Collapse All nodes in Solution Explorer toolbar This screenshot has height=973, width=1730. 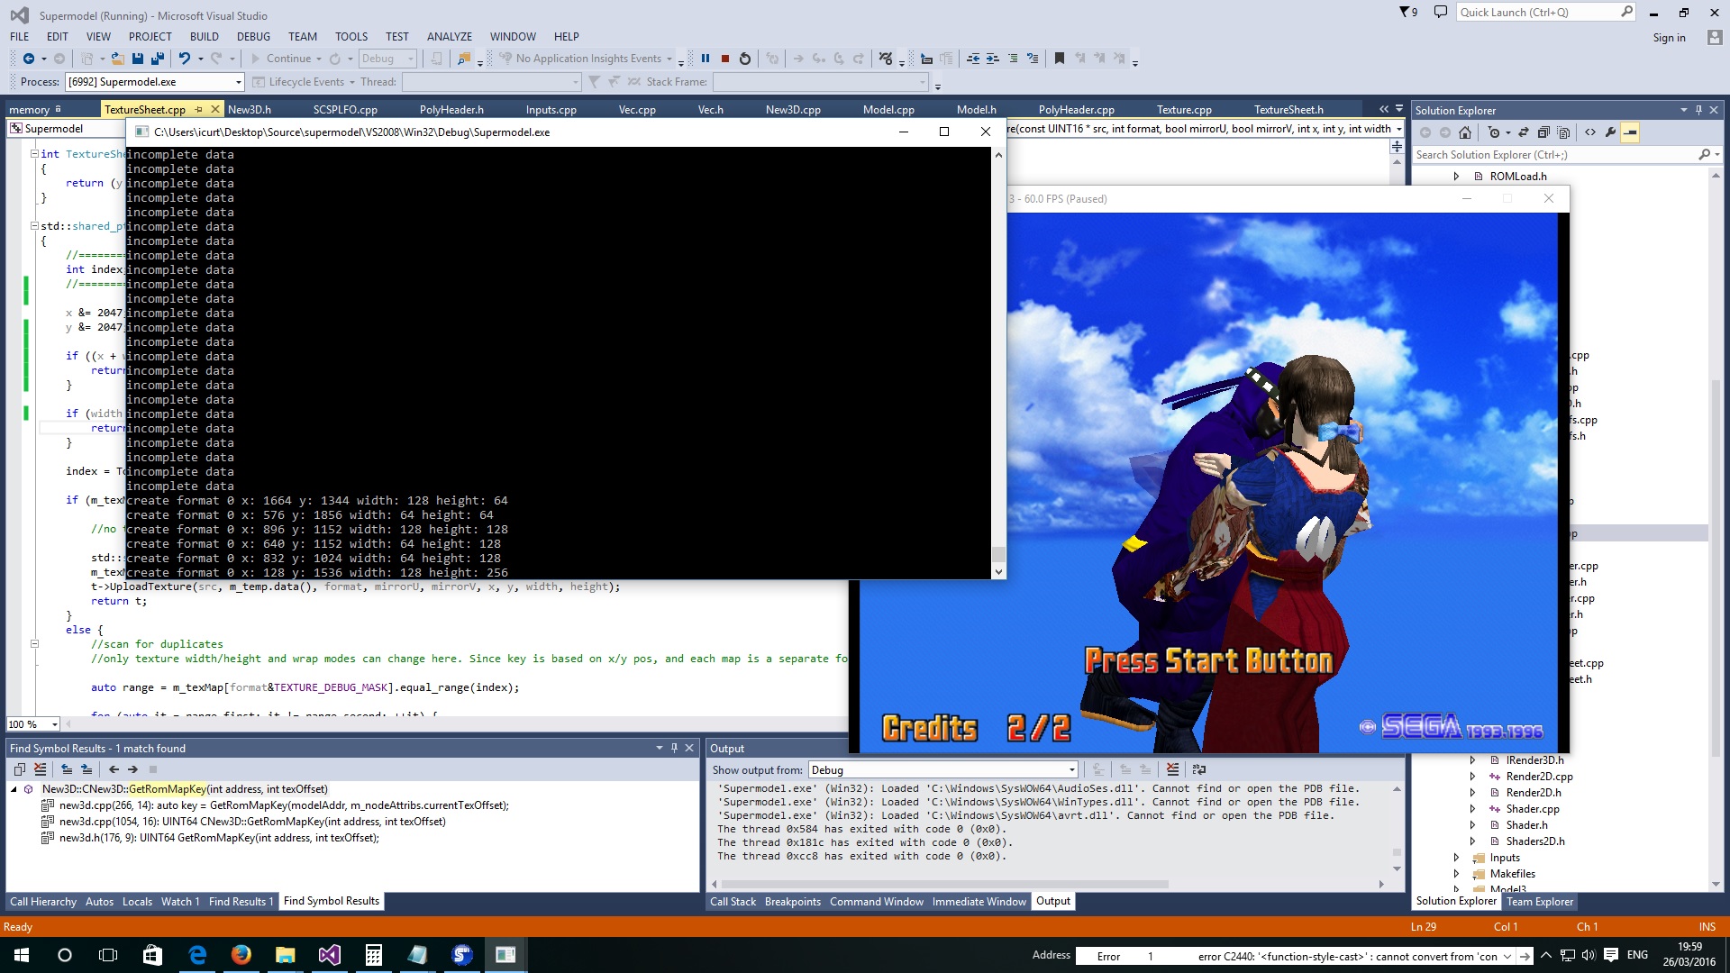point(1543,132)
